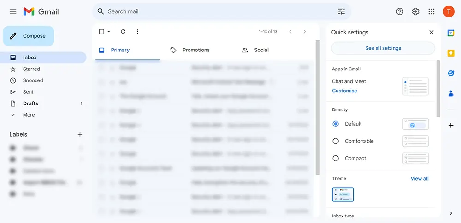Select Compact density option

click(336, 159)
